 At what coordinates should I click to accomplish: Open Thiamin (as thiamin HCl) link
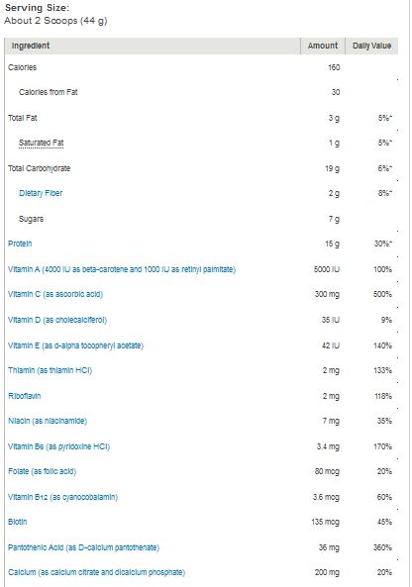50,370
